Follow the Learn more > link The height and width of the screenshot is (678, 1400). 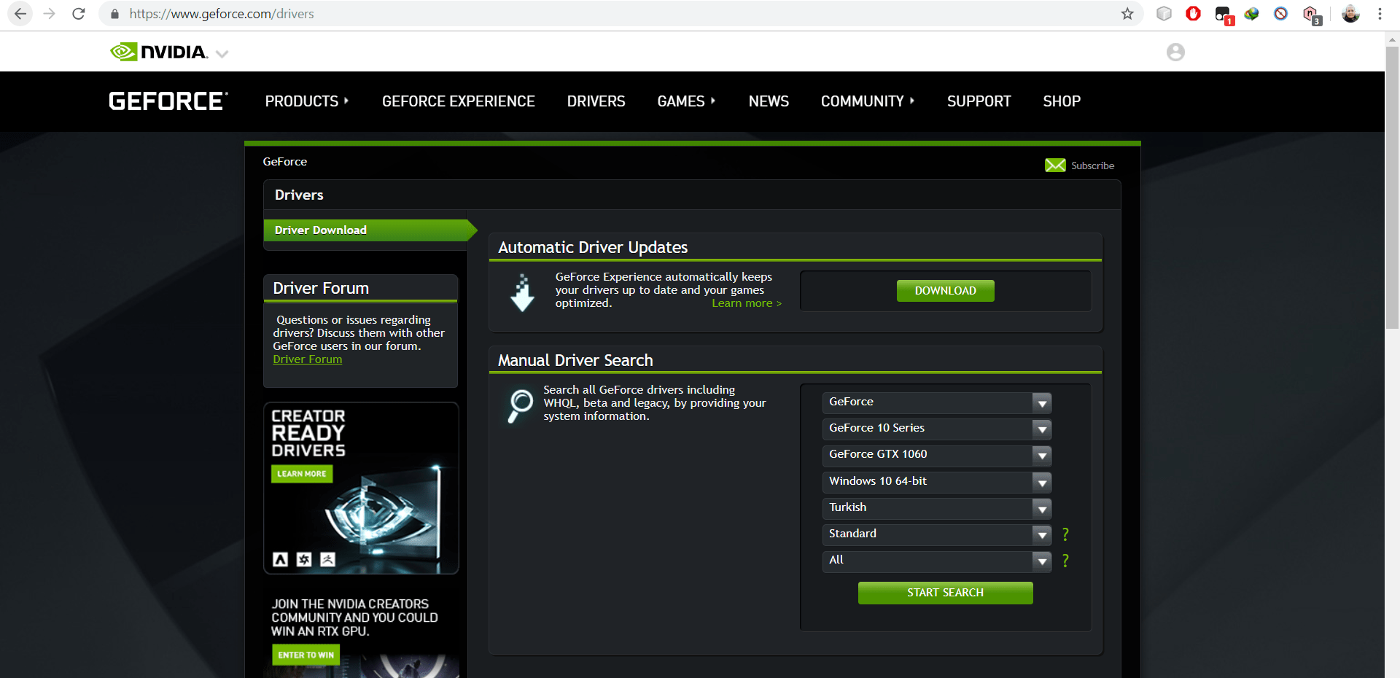click(747, 303)
